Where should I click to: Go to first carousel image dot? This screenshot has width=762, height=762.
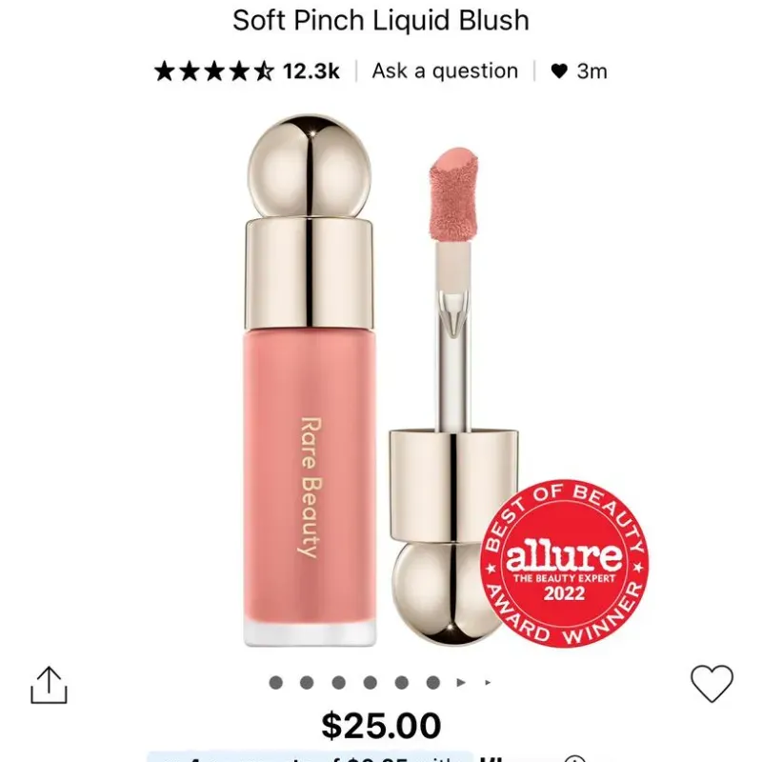[x=276, y=682]
